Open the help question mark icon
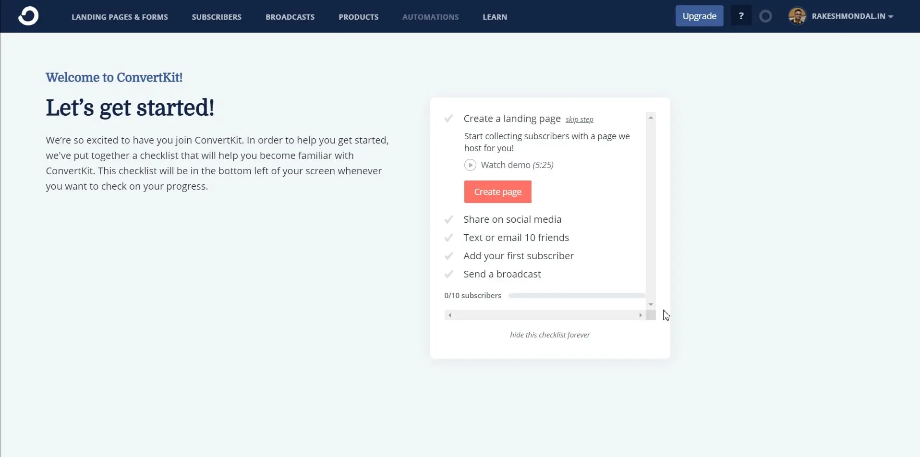Screen dimensions: 920x457 pos(741,16)
